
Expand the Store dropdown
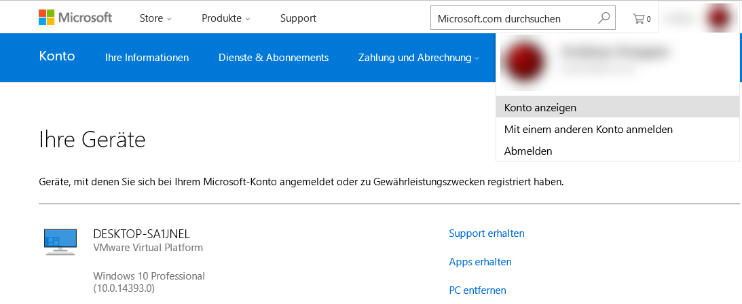(x=155, y=18)
